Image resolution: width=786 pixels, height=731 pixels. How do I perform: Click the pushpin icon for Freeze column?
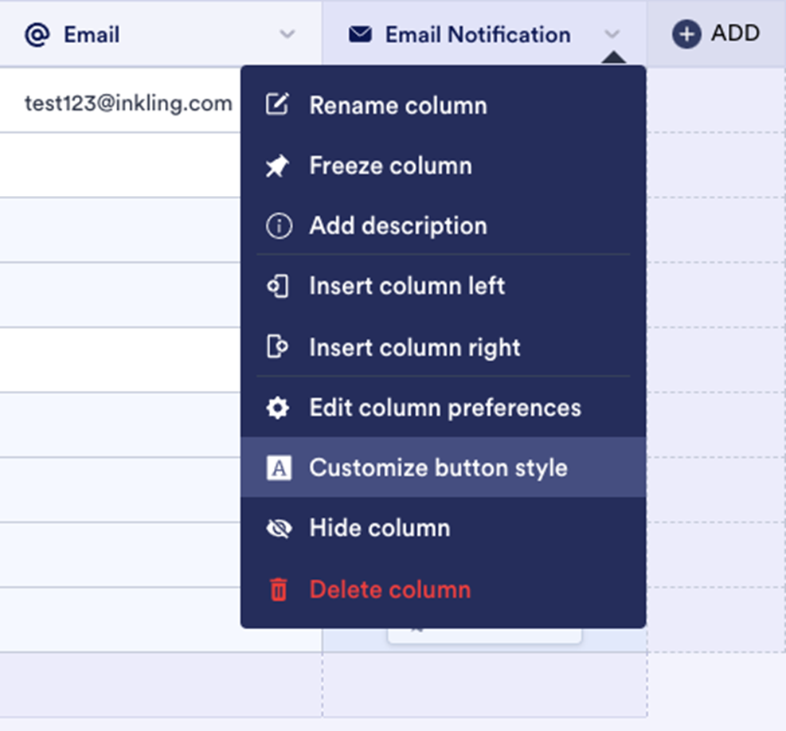pyautogui.click(x=277, y=166)
